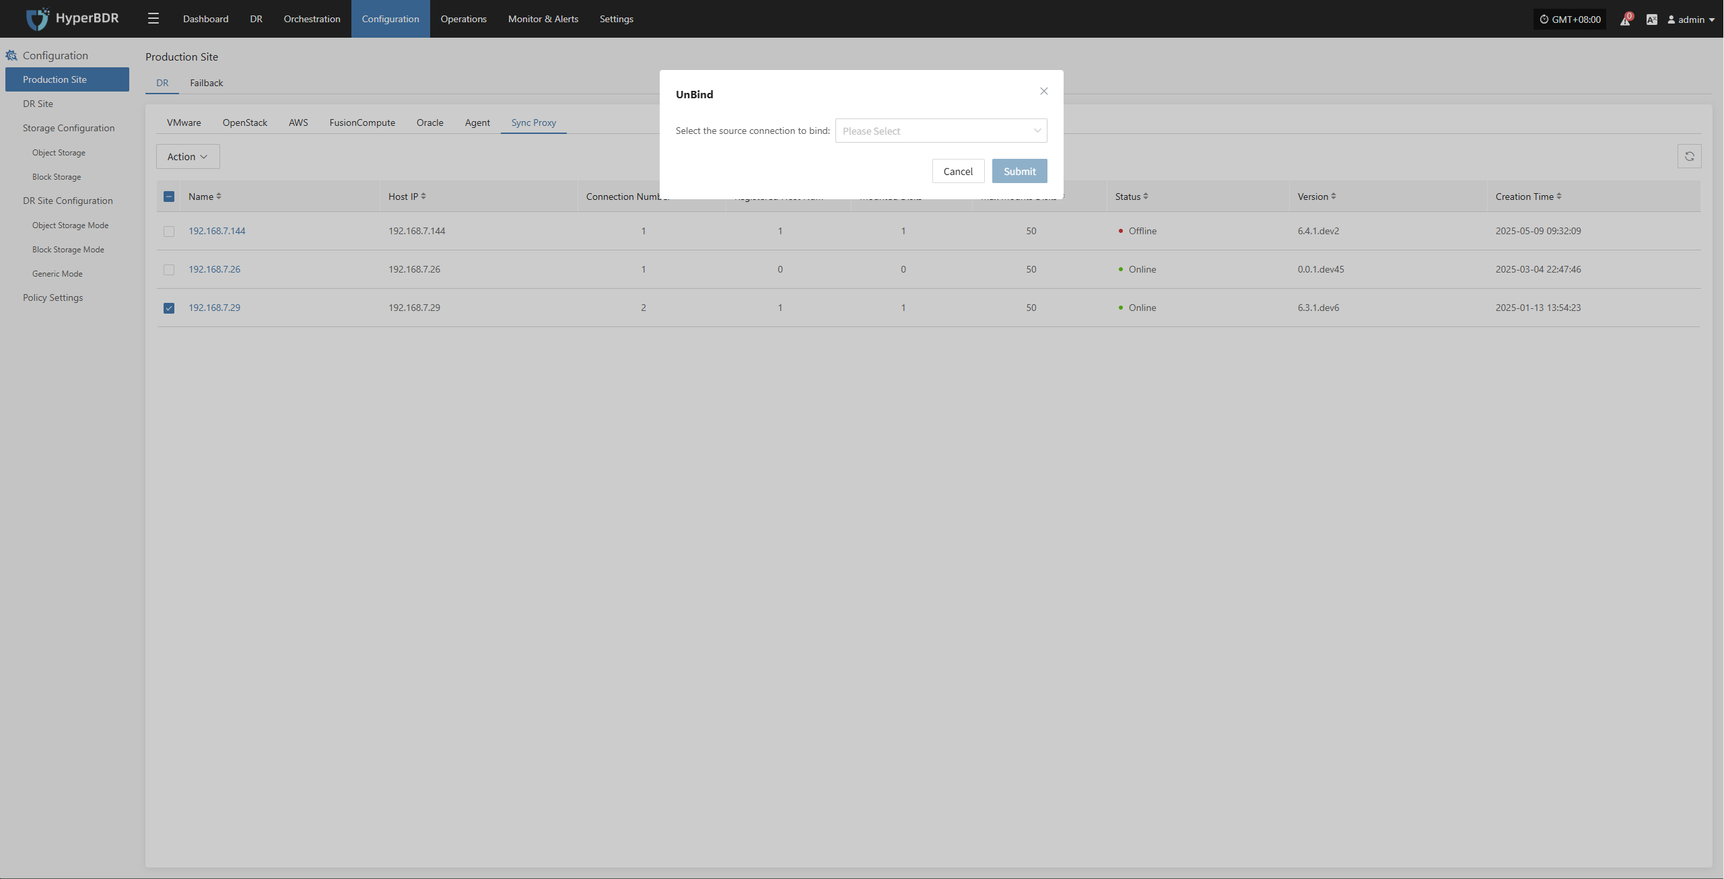Open the admin user menu
The height and width of the screenshot is (879, 1724).
point(1691,20)
